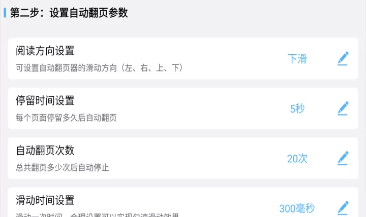The image size is (366, 217).
Task: Open the edit pencil for 自动翻页次数
Action: tap(343, 158)
